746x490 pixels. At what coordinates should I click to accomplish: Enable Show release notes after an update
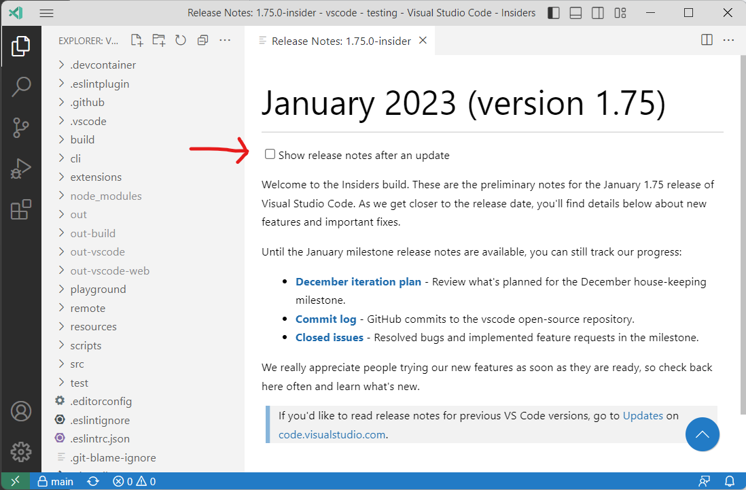(270, 154)
